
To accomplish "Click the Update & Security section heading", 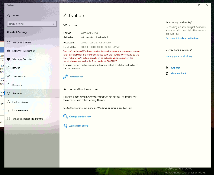I will 17,32.
